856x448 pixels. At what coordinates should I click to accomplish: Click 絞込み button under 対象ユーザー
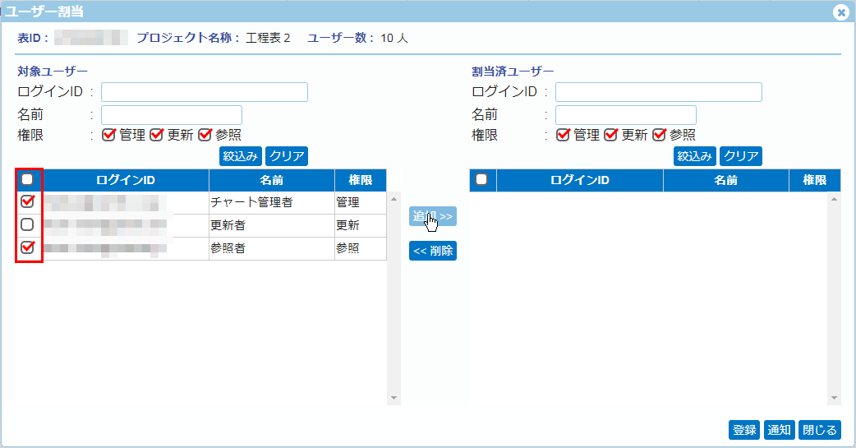pos(241,156)
